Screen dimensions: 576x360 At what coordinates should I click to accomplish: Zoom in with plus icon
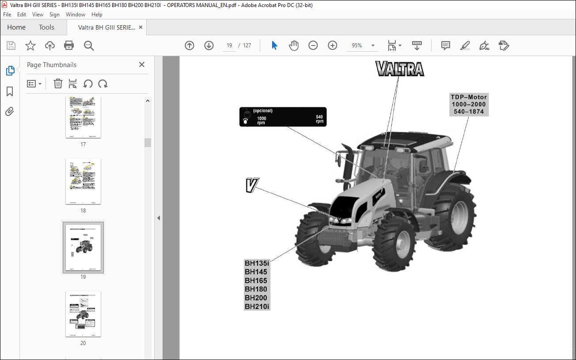pos(333,45)
